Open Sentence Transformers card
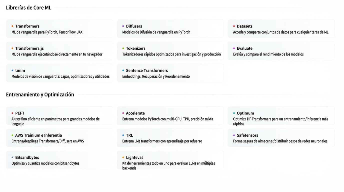Image resolution: width=344 pixels, height=192 pixels. click(170, 73)
